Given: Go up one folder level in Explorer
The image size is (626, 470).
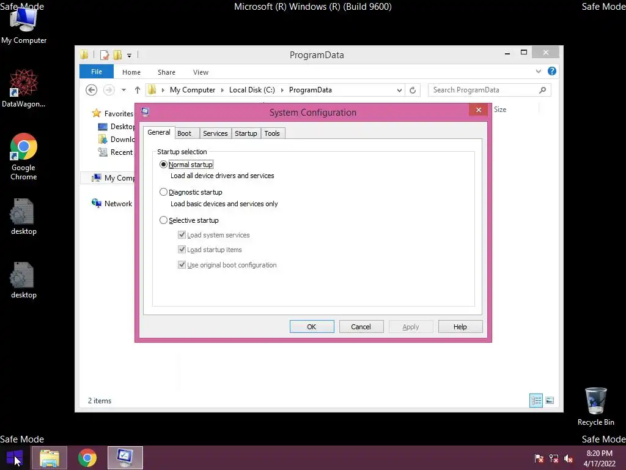Looking at the screenshot, I should (x=138, y=90).
